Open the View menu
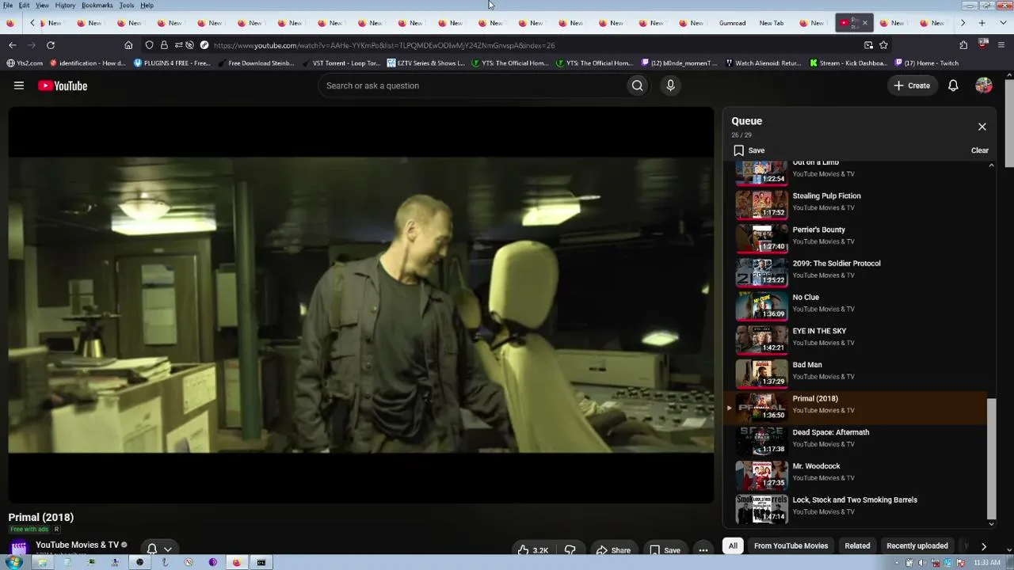Screen dimensions: 1014x570 (42, 6)
